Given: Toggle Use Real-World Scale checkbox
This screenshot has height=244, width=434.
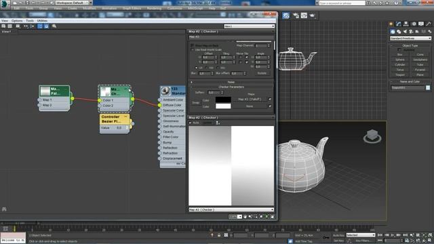Looking at the screenshot, I should [193, 49].
